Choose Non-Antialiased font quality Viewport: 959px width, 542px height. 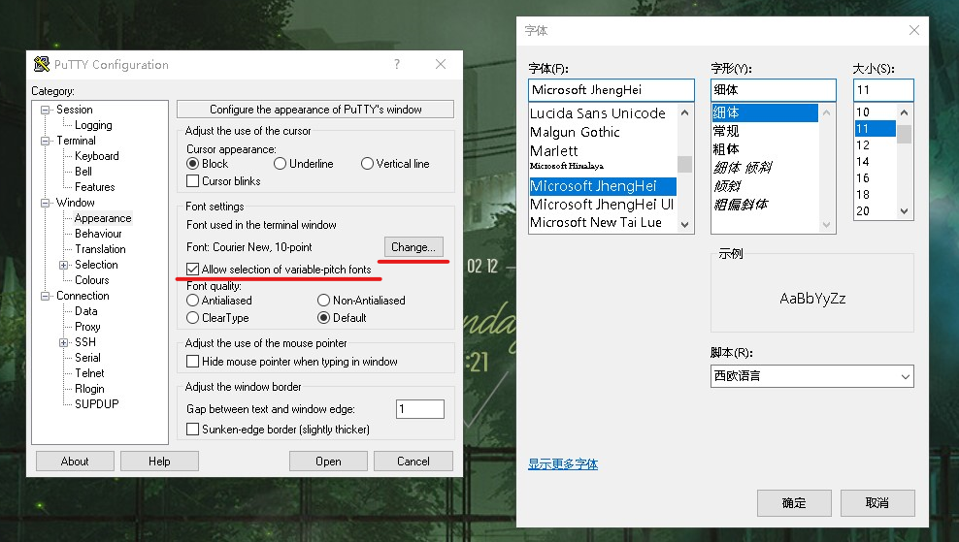pyautogui.click(x=323, y=300)
